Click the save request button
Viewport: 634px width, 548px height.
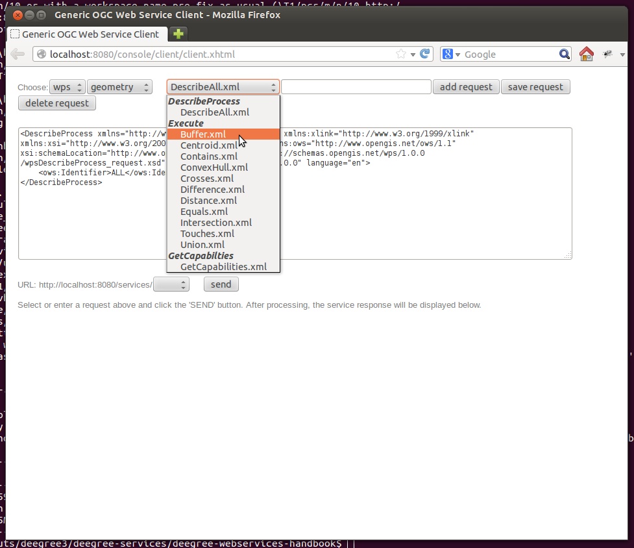(x=535, y=87)
